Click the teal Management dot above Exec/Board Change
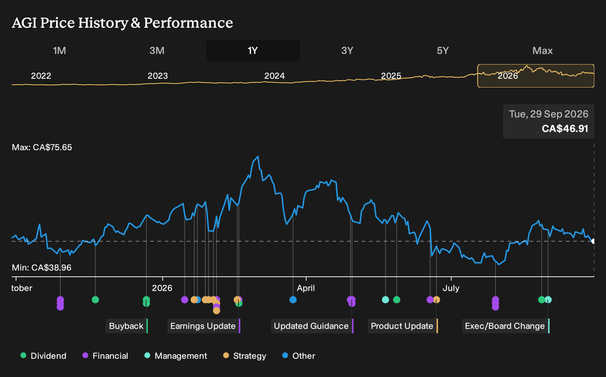The image size is (606, 377). [x=548, y=300]
